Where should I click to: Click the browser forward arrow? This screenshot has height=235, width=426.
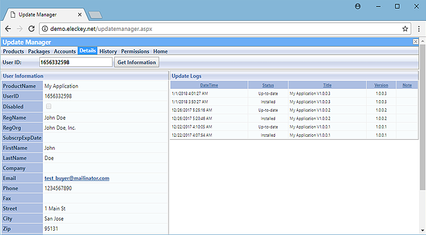pyautogui.click(x=20, y=29)
